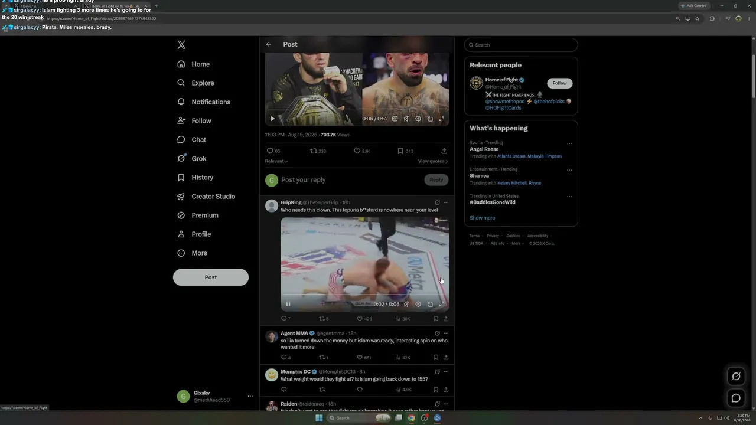Viewport: 756px width, 425px height.
Task: Enter fullscreen on the main post video
Action: [x=441, y=119]
